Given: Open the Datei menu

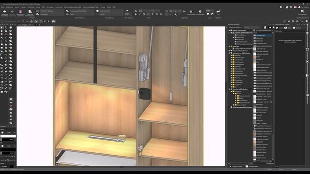Looking at the screenshot, I should (2, 7).
